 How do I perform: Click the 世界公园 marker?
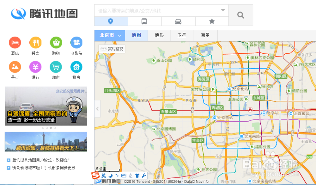point(198,169)
